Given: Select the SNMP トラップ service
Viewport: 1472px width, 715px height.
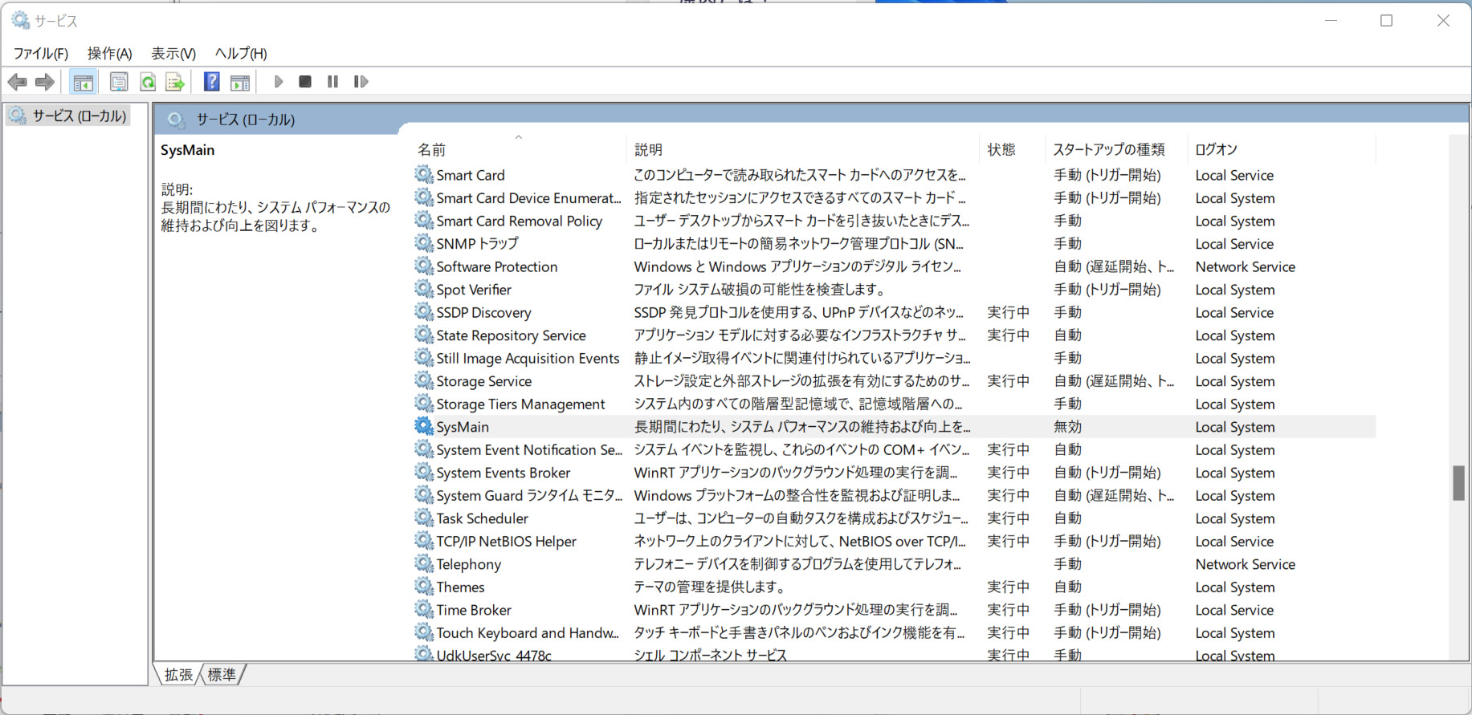Looking at the screenshot, I should coord(477,243).
